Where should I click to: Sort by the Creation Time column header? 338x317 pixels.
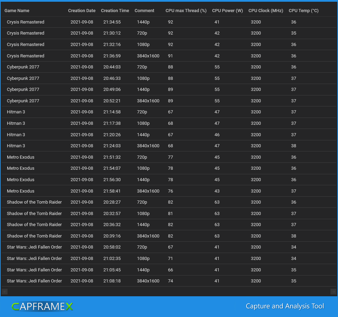[x=115, y=11]
